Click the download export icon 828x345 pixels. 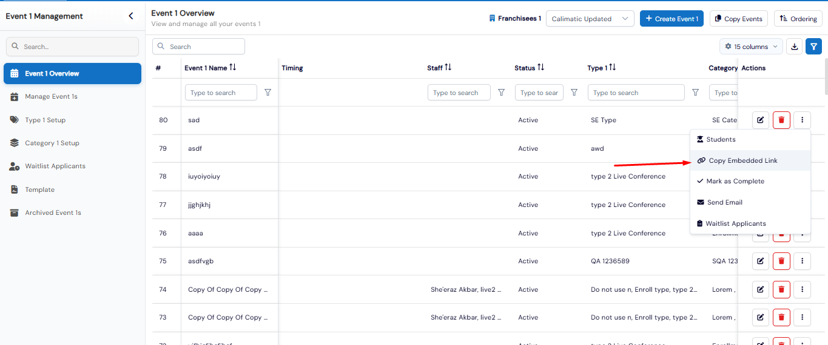pos(794,47)
